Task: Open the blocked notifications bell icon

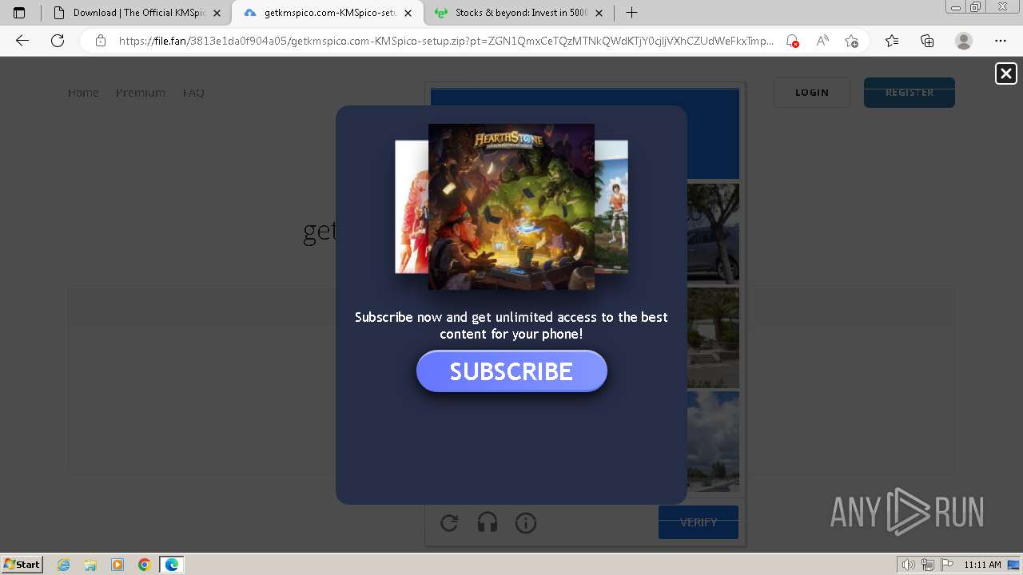Action: click(x=792, y=41)
